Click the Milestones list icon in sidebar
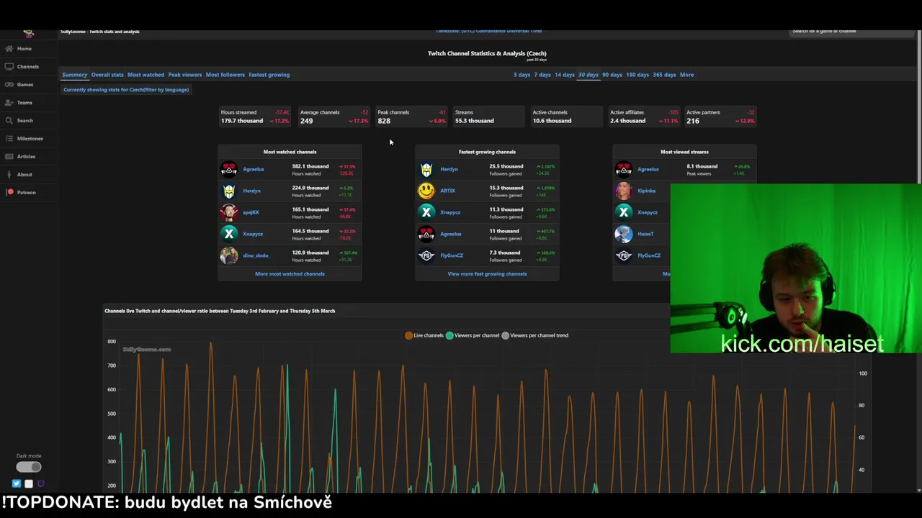The image size is (922, 518). (9, 138)
